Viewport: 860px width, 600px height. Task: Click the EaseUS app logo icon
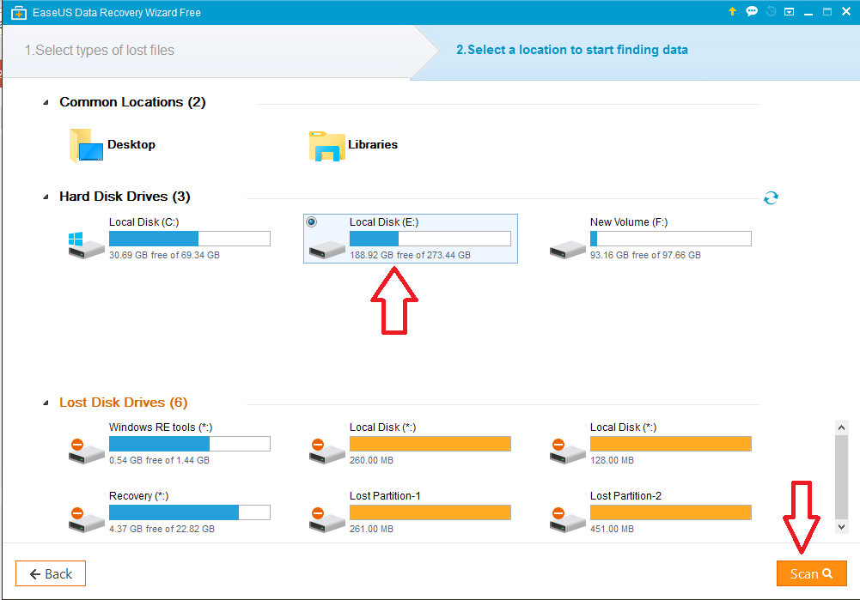(x=19, y=12)
